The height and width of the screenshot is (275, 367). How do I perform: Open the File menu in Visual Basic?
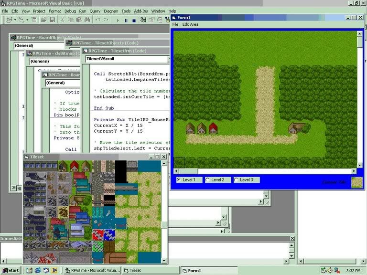[5, 11]
